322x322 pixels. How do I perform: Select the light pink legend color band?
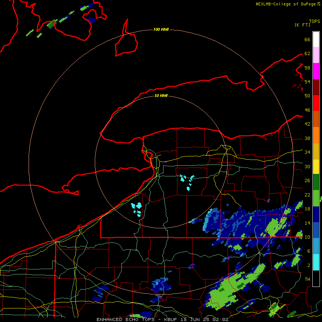click(x=316, y=55)
